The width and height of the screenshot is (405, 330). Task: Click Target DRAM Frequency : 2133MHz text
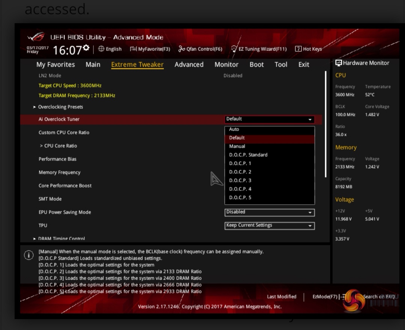click(x=77, y=96)
